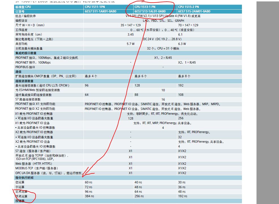Select the CPU 1511-1PN column header
The image size is (279, 204).
pos(95,7)
